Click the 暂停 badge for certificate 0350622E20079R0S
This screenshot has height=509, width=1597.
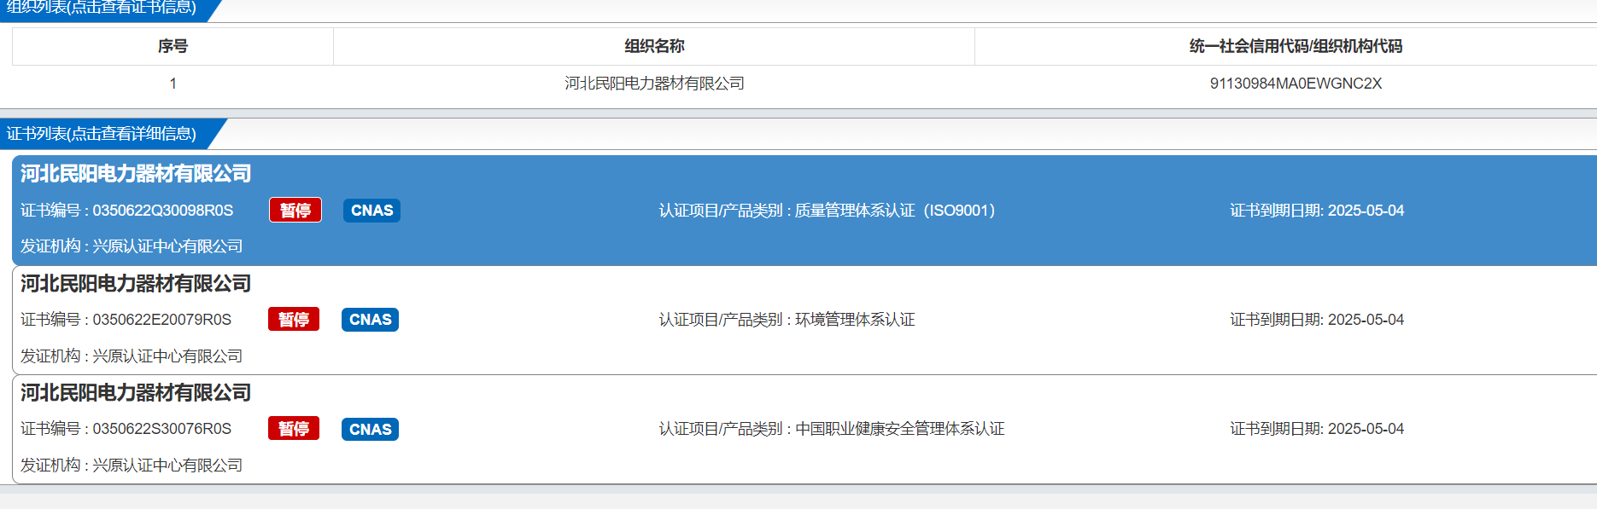click(294, 319)
